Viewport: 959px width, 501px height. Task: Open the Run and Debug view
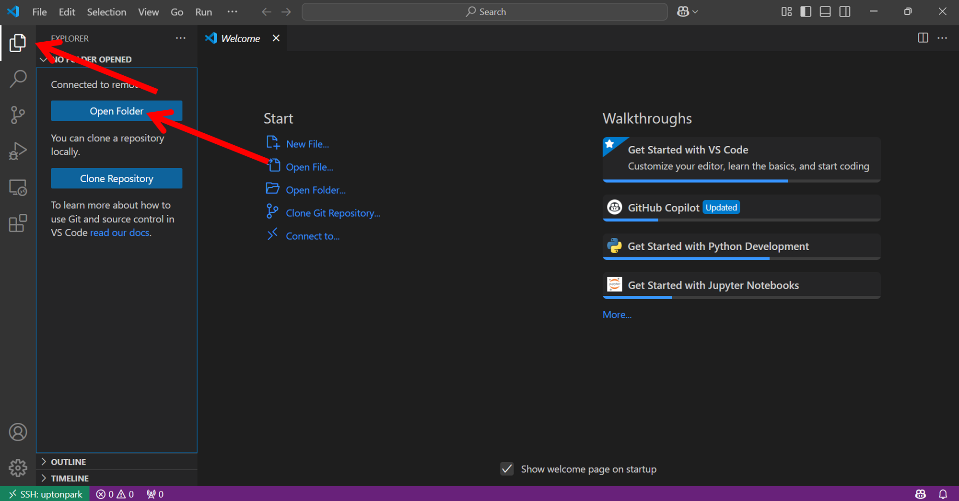pos(18,151)
